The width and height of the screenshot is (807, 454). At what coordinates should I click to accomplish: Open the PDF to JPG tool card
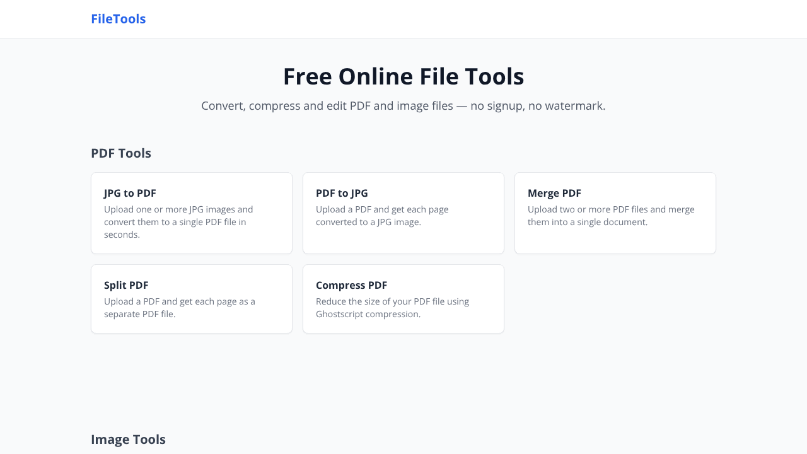[x=403, y=213]
